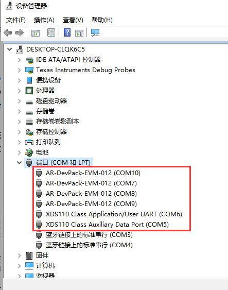Click the 磁盘驱动器 drive icon

point(29,102)
